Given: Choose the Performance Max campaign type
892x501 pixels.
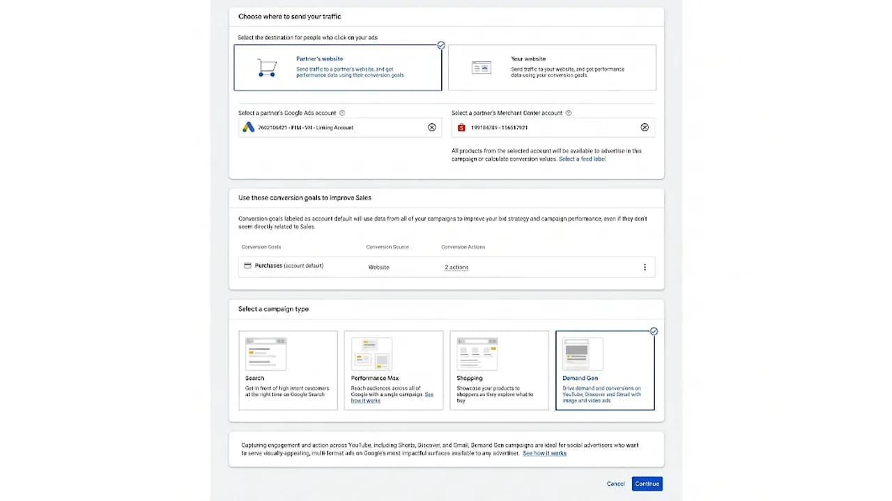Looking at the screenshot, I should [394, 370].
